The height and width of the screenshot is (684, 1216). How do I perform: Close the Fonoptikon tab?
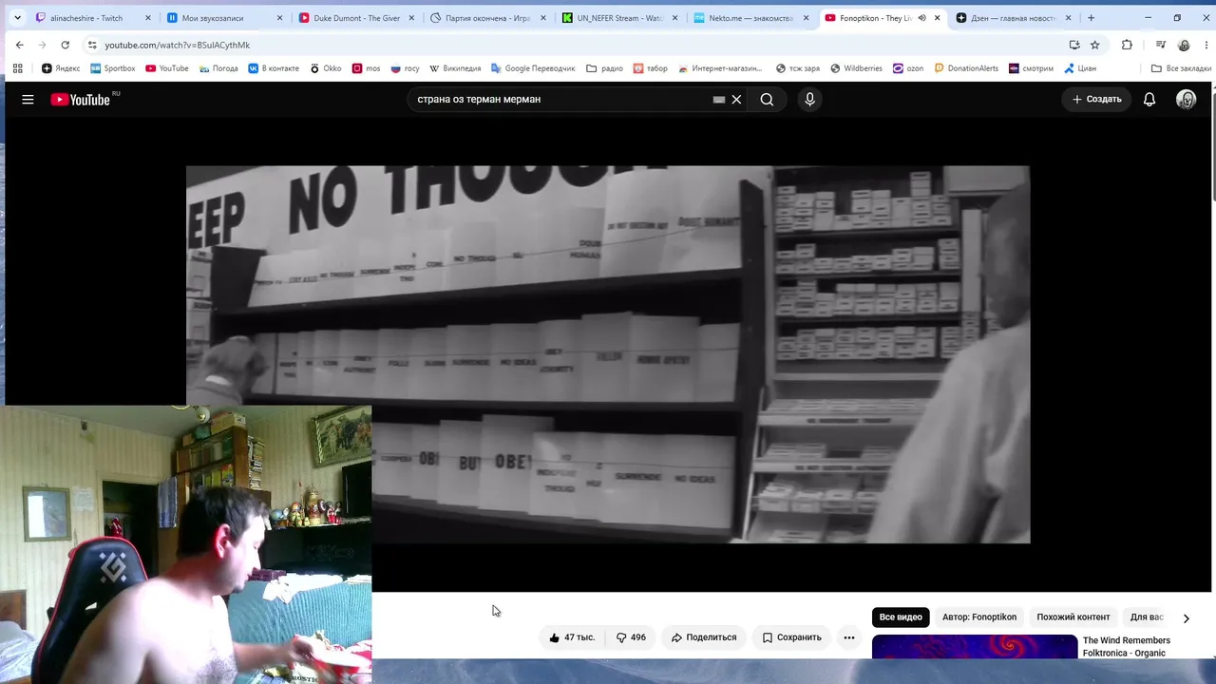[937, 18]
